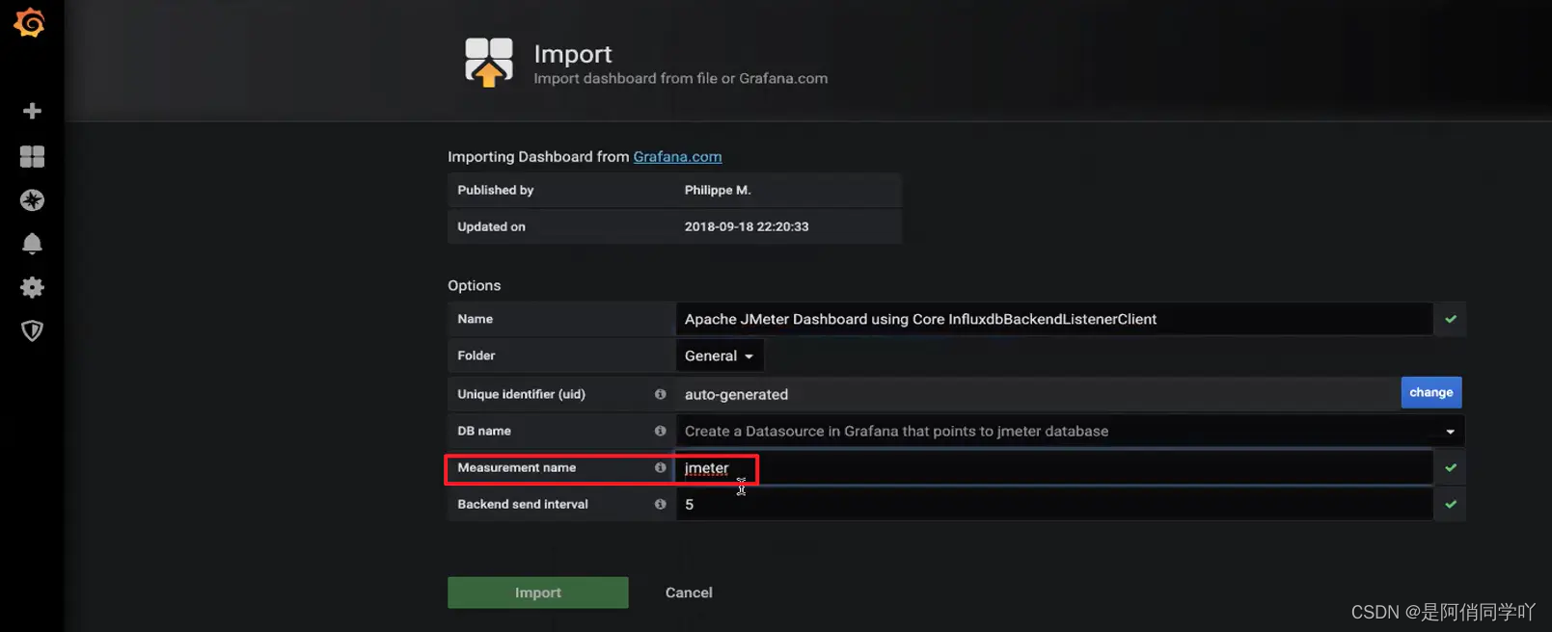This screenshot has height=632, width=1552.
Task: Open the Grafana home logo
Action: click(x=30, y=22)
